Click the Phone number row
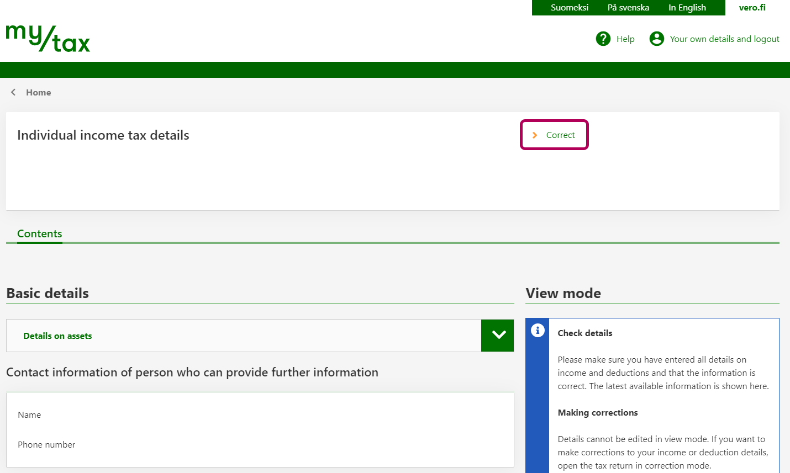790x473 pixels. coord(46,444)
